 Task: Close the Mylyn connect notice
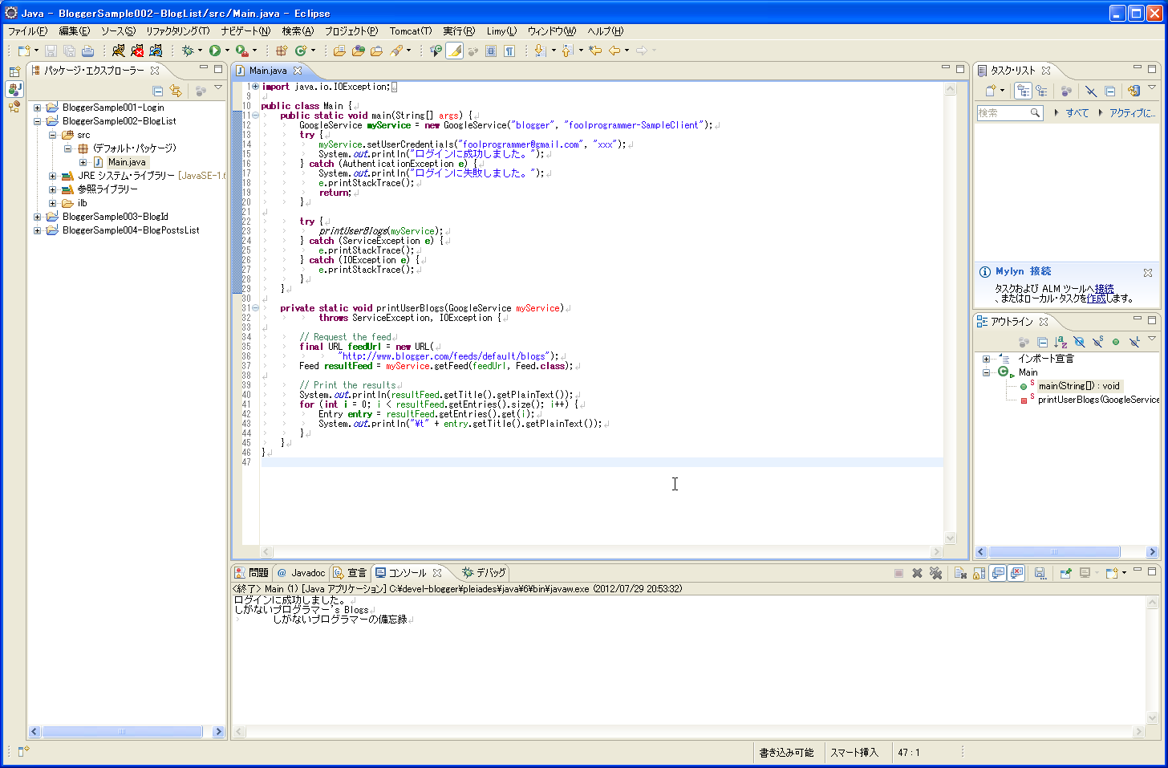point(1148,273)
